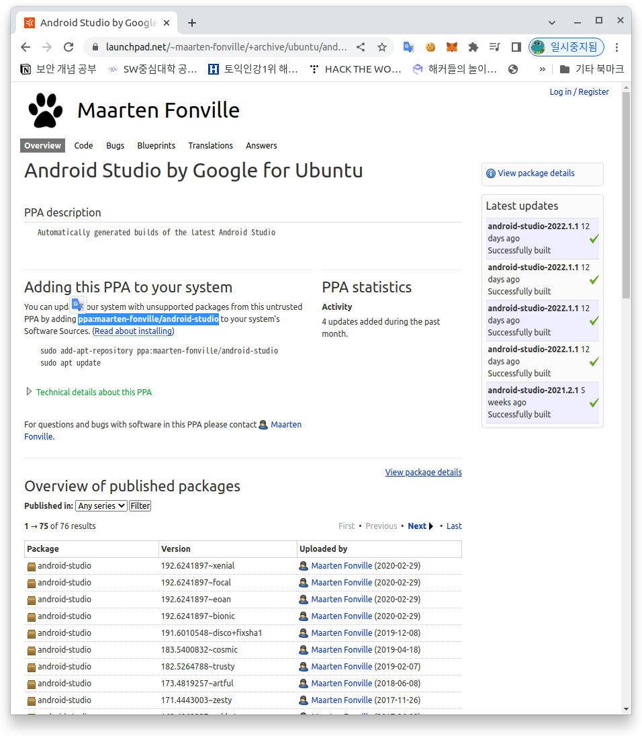The image size is (642, 736).
Task: Open the Read about installing link
Action: click(x=133, y=331)
